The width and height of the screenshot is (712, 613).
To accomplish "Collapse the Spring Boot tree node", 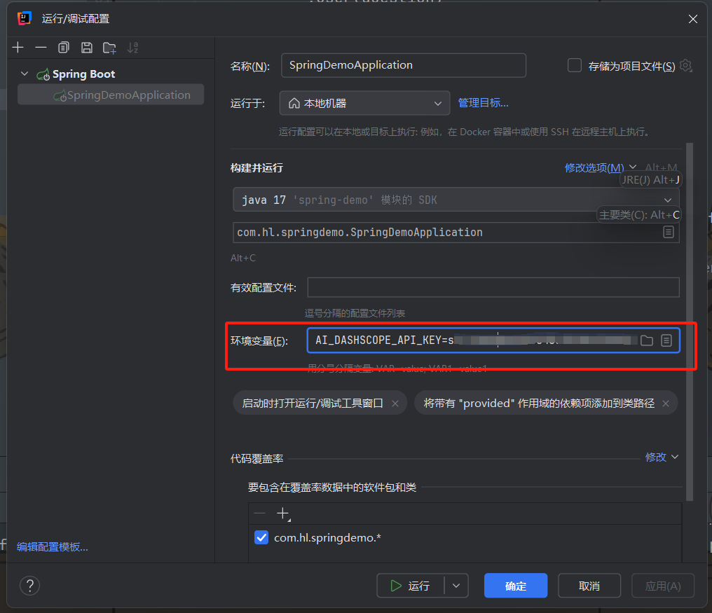I will 25,74.
